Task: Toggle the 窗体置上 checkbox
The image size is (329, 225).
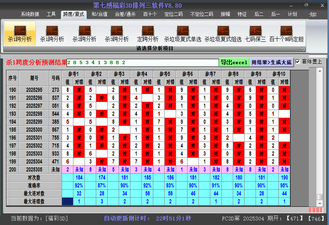Action: click(x=298, y=61)
